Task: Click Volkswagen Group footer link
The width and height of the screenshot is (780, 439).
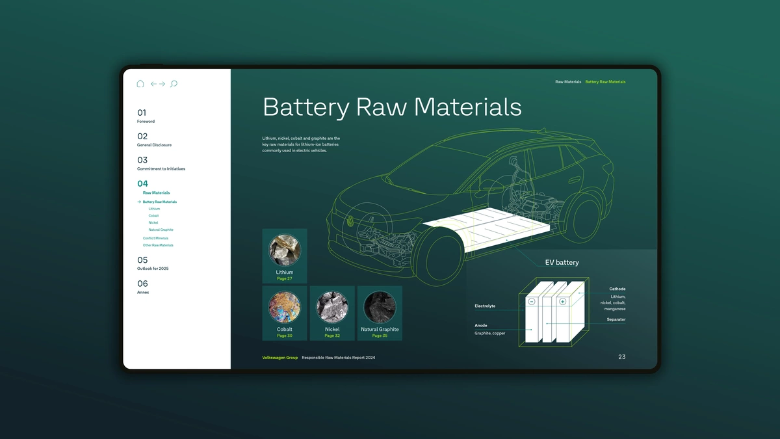Action: click(280, 358)
